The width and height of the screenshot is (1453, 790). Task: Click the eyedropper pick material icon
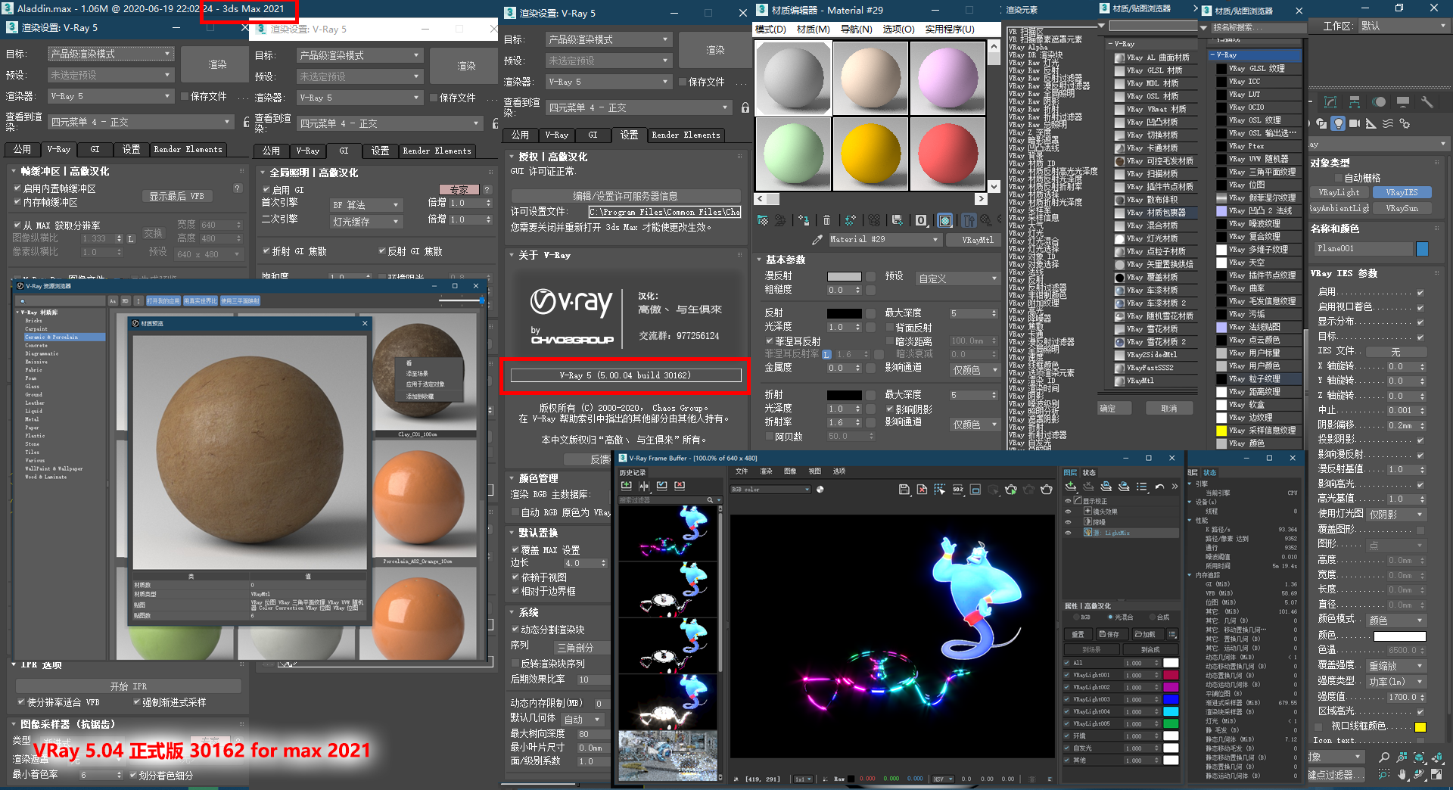point(817,240)
